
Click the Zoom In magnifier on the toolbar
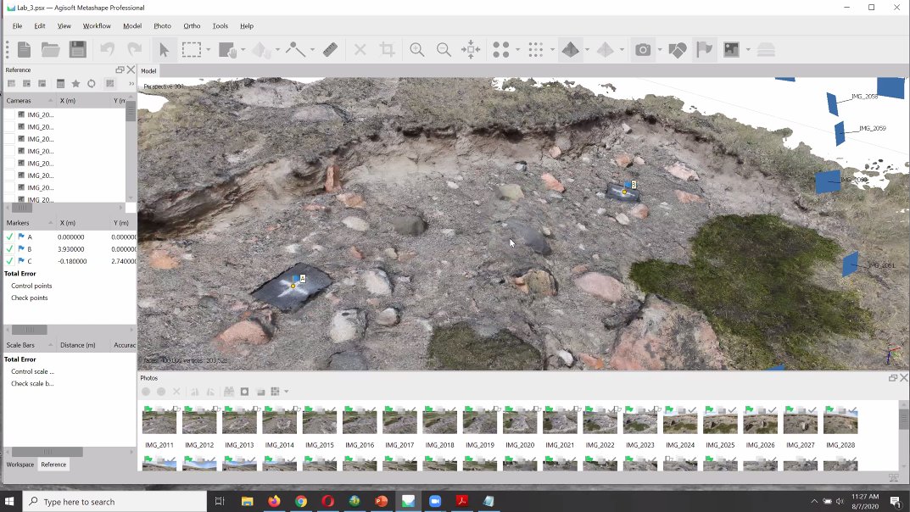point(417,49)
